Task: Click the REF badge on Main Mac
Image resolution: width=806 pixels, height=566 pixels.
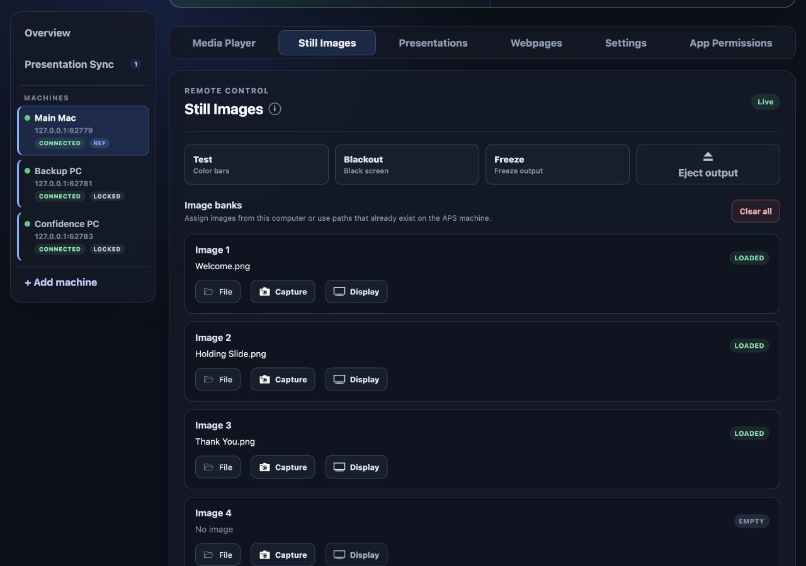Action: pyautogui.click(x=99, y=143)
